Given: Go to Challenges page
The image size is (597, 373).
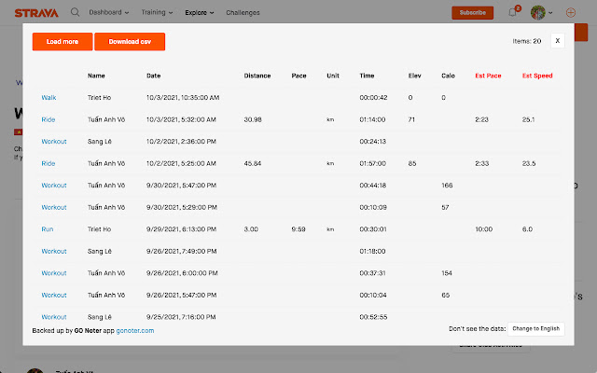Looking at the screenshot, I should pos(243,12).
